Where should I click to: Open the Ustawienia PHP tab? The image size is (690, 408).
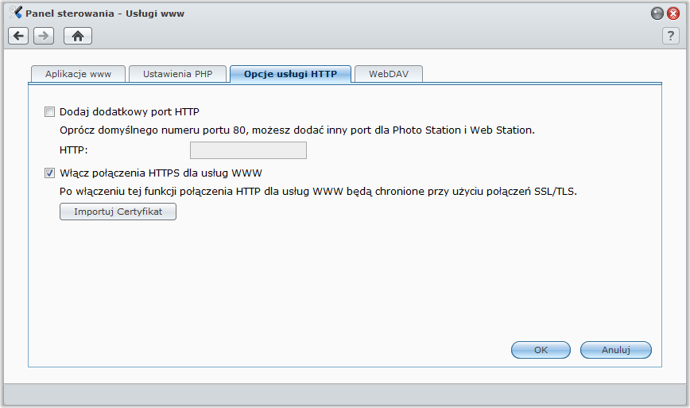coord(178,74)
